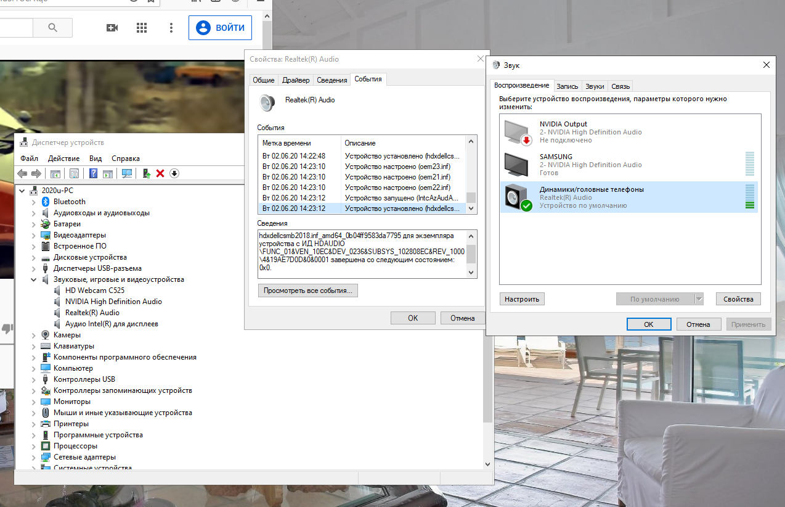Select Динамики/головные телефоны playback device

click(629, 197)
